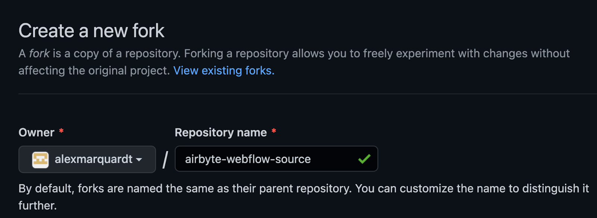Screen dimensions: 597x218
Task: Click the slash separator between owner and name
Action: pos(165,159)
